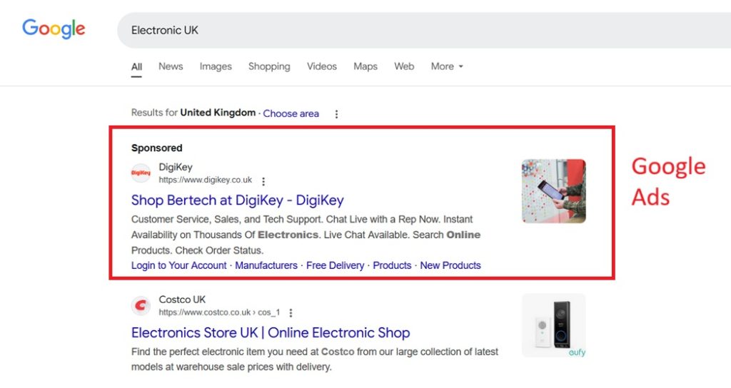Open three-dot options next to Choose area

coord(336,114)
